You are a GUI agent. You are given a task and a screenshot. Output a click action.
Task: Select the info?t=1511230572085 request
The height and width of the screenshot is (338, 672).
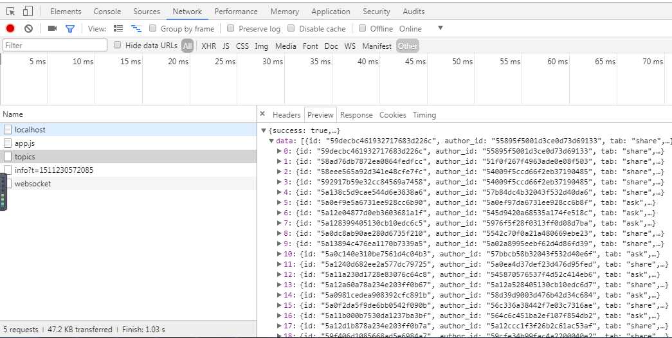point(128,170)
